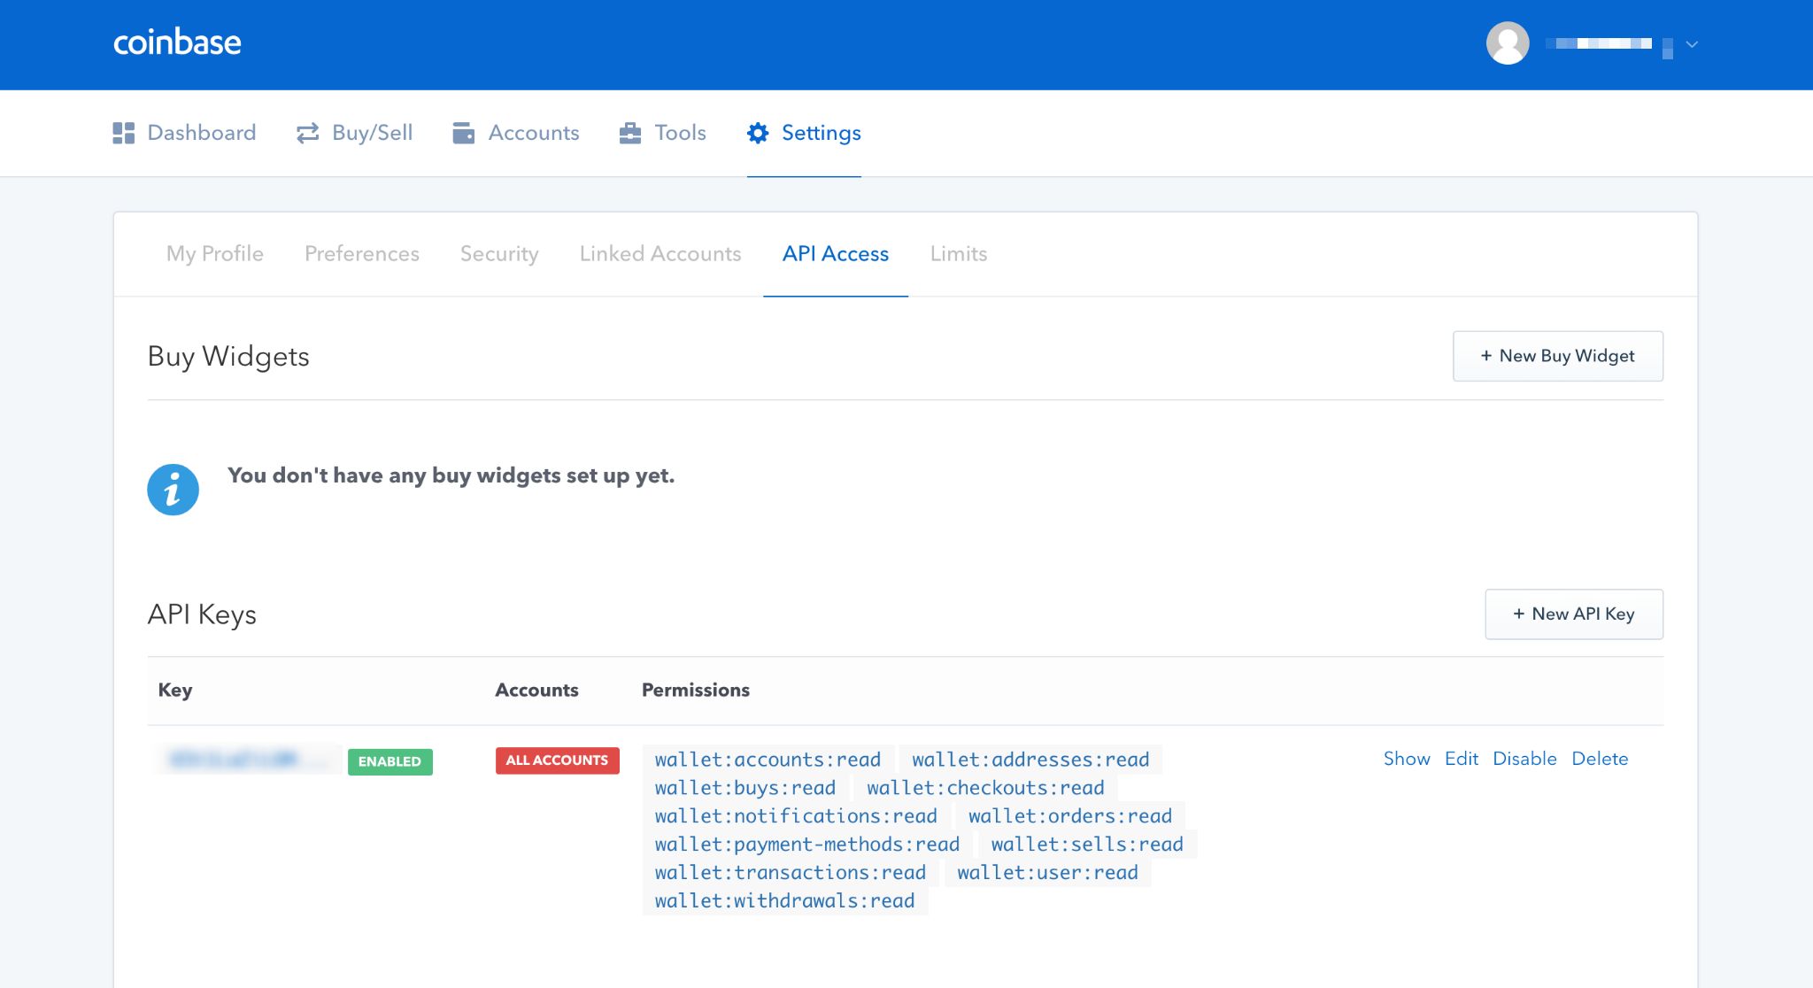Disable the API key
Viewport: 1813px width, 988px height.
click(x=1524, y=759)
